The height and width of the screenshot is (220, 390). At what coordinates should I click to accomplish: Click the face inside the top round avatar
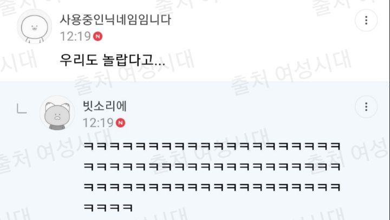(x=34, y=28)
